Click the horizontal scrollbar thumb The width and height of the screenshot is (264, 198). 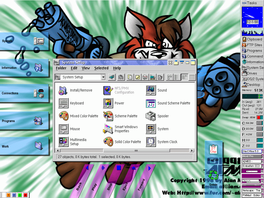136,151
